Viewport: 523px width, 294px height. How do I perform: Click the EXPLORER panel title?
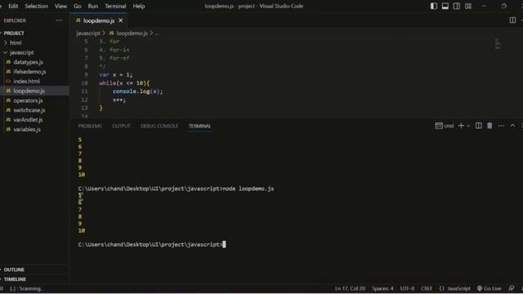coord(15,20)
